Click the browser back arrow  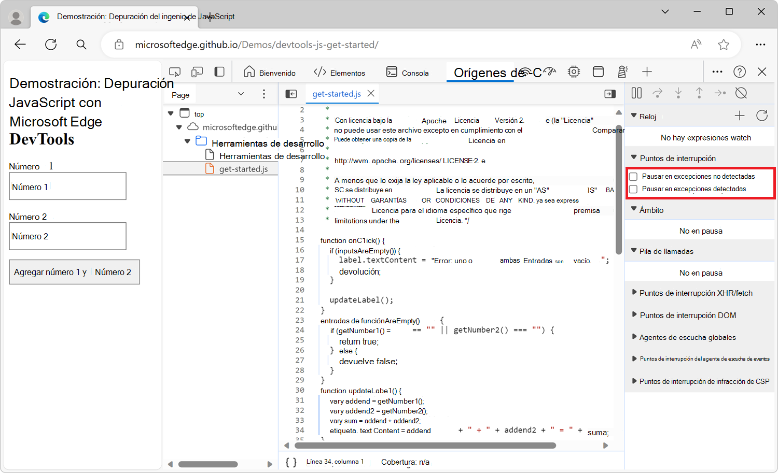(x=20, y=45)
